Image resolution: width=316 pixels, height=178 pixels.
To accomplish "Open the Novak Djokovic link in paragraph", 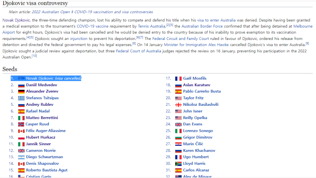I will pyautogui.click(x=16, y=20).
